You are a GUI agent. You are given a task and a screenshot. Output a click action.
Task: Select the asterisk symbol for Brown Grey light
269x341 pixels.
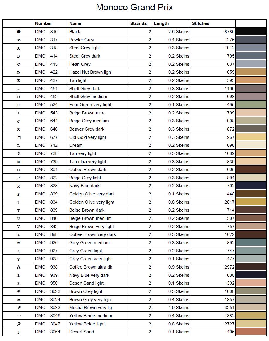click(18, 291)
